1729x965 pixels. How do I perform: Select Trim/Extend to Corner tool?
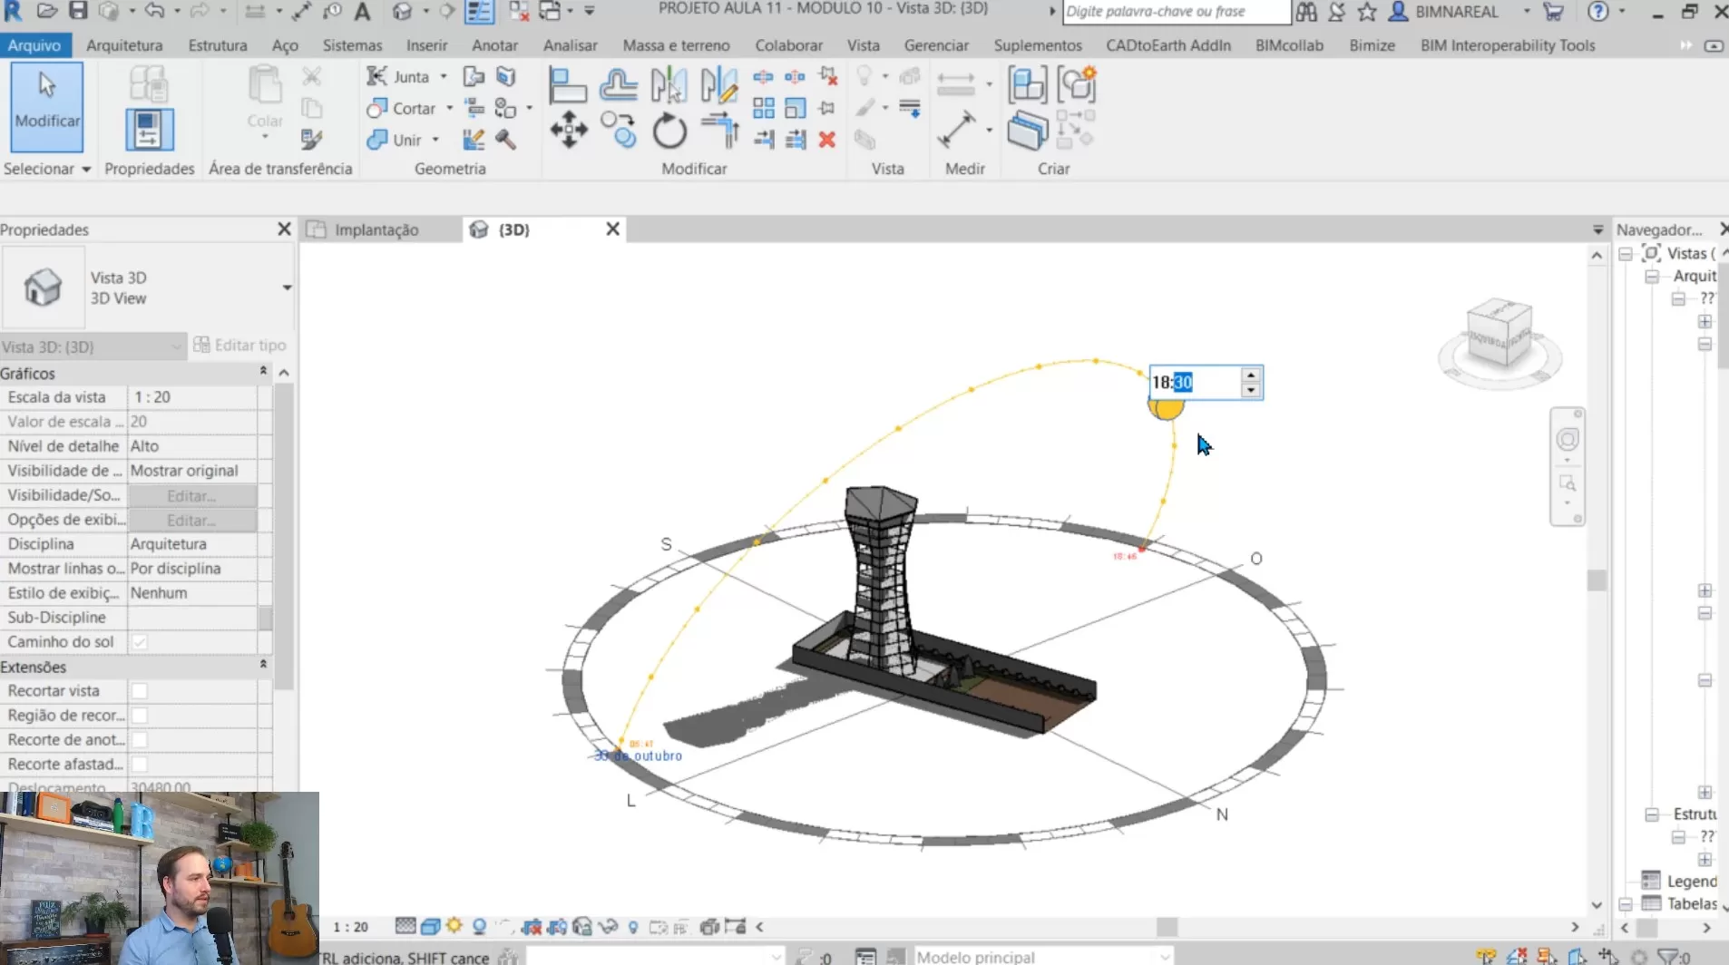[720, 131]
